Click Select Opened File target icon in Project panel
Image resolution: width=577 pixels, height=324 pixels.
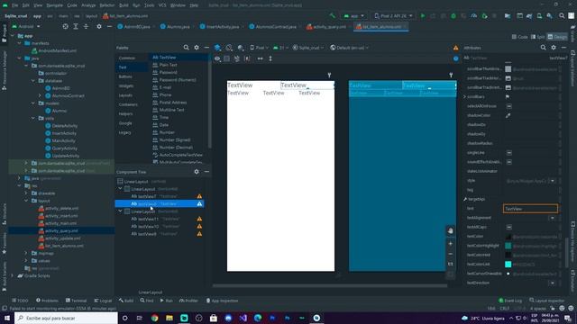pyautogui.click(x=65, y=26)
